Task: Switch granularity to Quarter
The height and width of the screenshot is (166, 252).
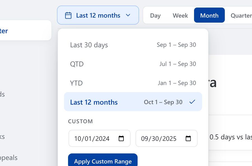Action: click(241, 15)
